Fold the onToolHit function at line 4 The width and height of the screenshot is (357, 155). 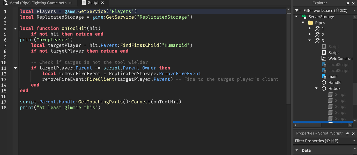(15, 28)
